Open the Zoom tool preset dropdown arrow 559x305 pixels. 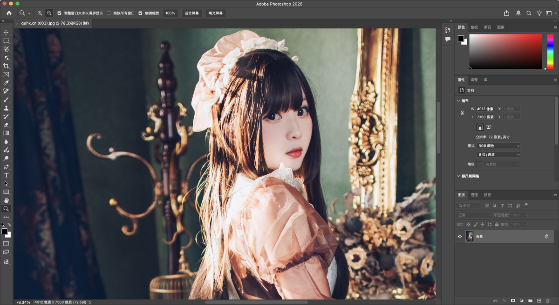pyautogui.click(x=29, y=13)
